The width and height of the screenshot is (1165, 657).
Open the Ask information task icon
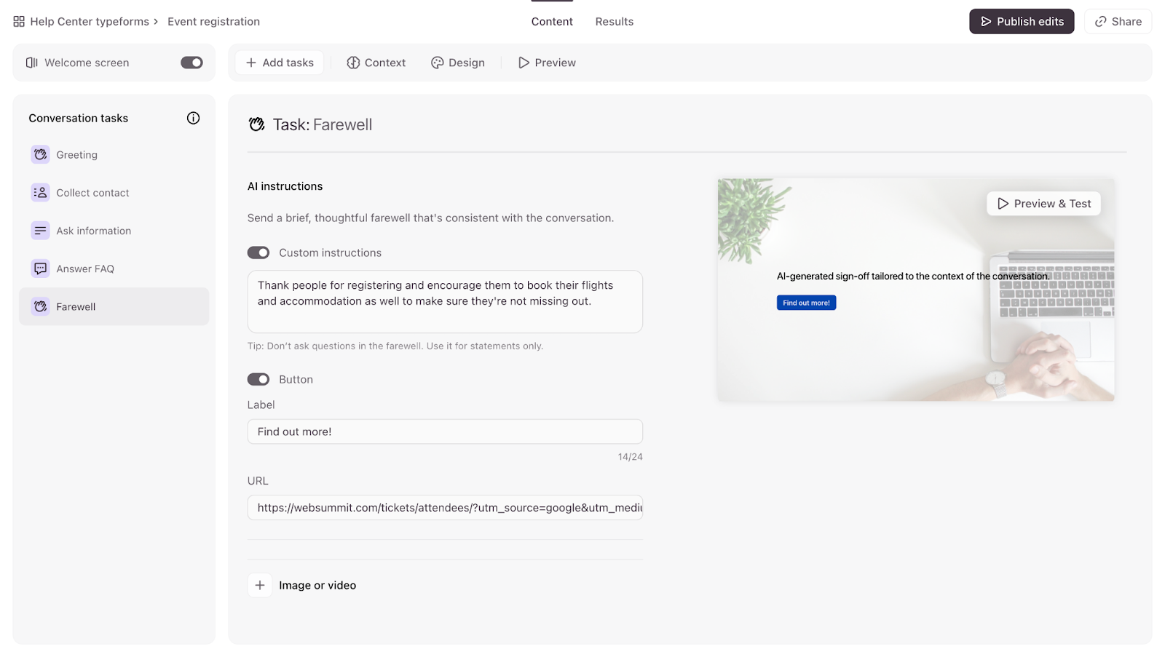coord(41,231)
